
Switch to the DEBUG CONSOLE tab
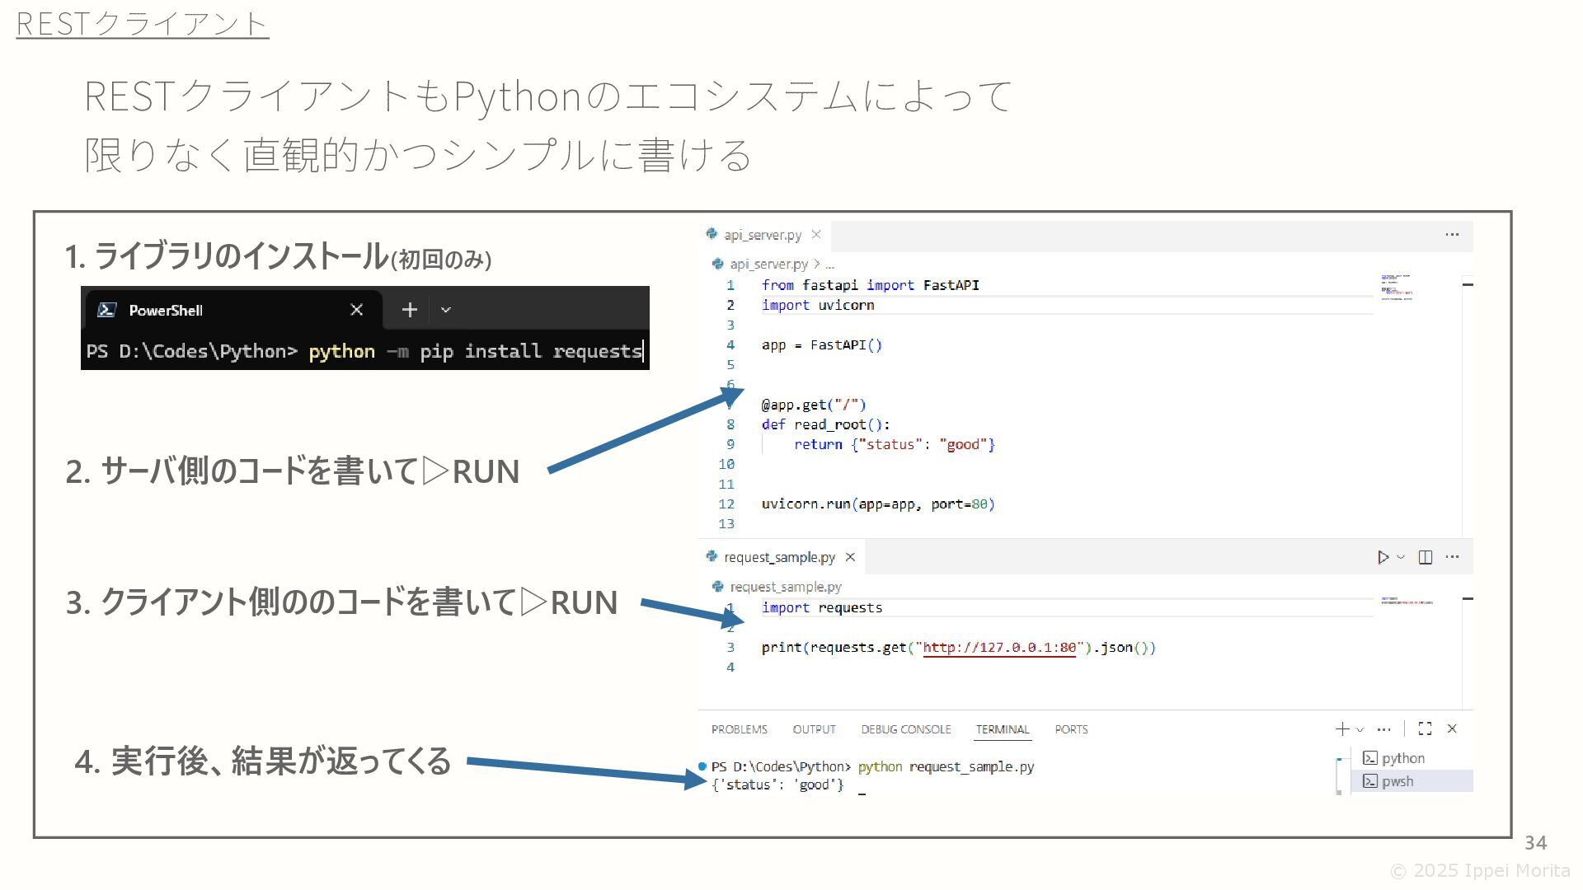(905, 729)
